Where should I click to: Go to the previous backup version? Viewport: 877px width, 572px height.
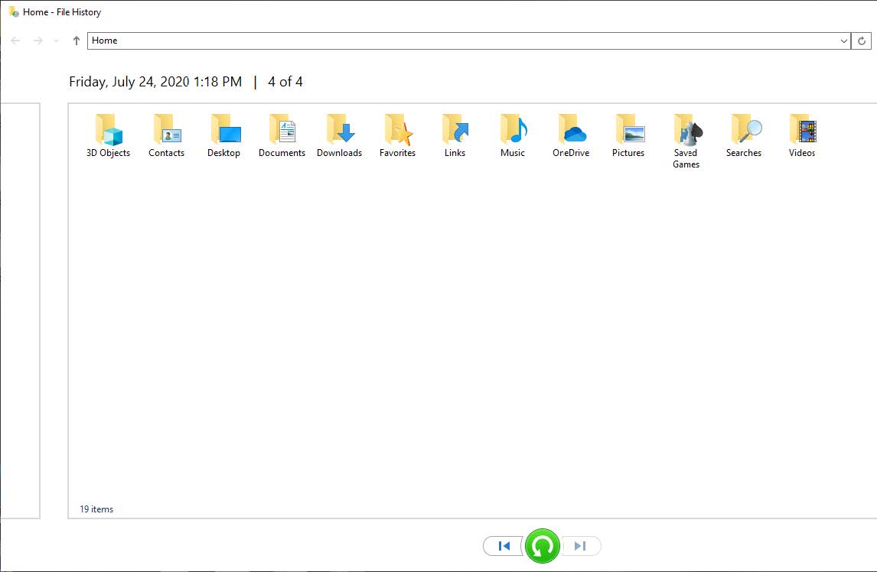coord(504,546)
